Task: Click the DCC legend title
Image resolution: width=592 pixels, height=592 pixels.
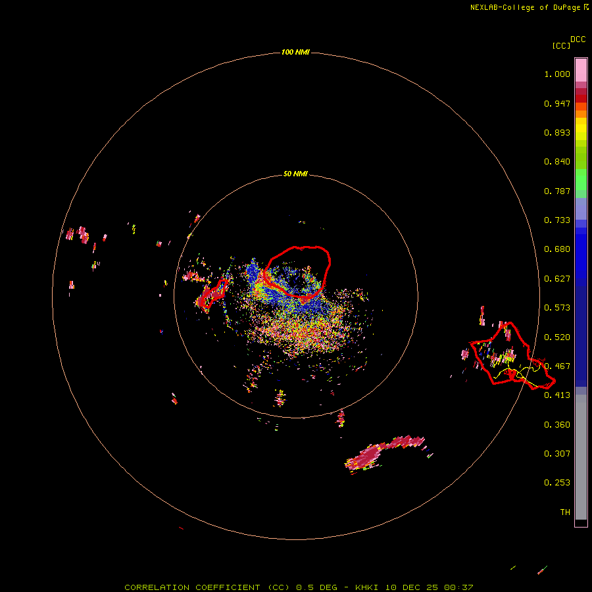Action: (578, 39)
